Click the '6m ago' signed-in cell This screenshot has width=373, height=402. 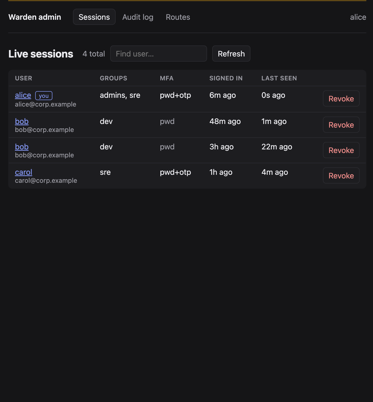[223, 95]
